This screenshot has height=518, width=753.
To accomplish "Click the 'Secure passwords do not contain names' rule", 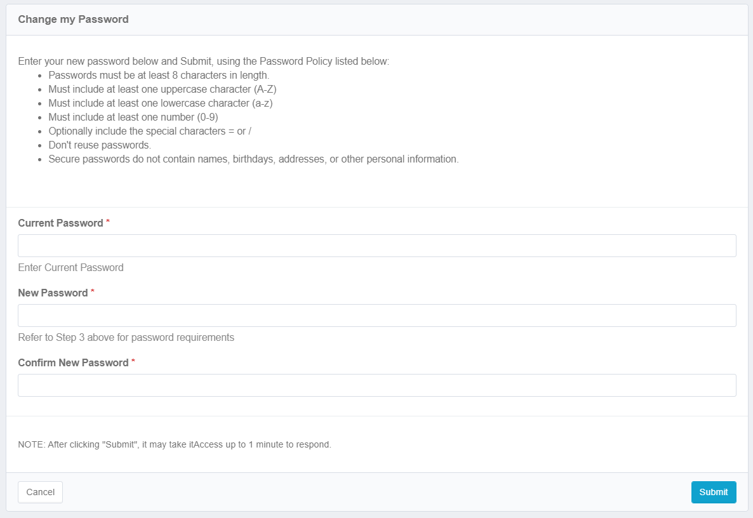I will 253,159.
